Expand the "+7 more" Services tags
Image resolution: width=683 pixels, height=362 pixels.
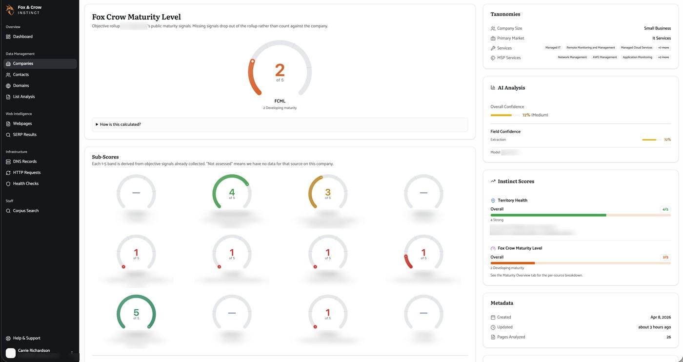coord(663,48)
